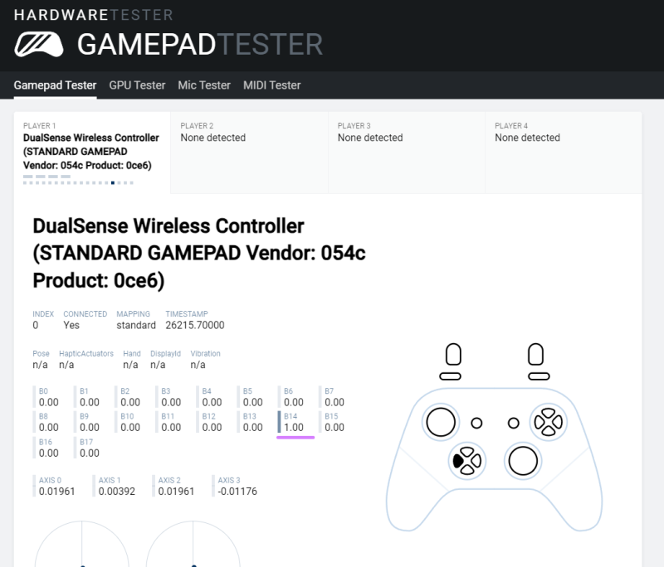Click the B0 button value 0.00
This screenshot has width=664, height=567.
click(49, 402)
